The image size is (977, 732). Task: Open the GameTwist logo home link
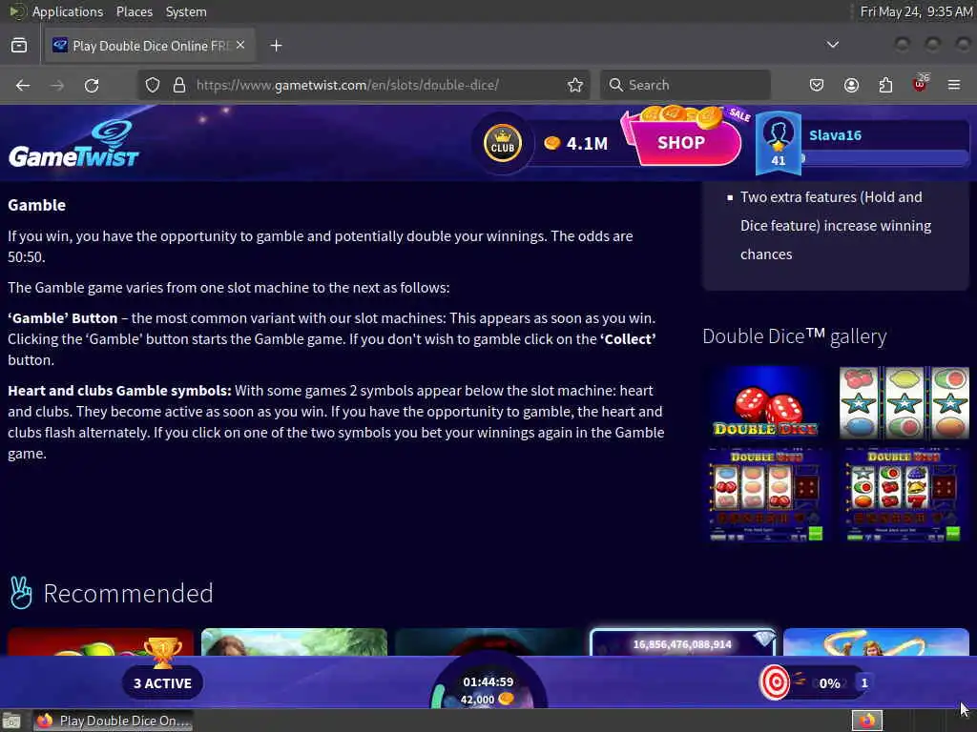point(73,145)
